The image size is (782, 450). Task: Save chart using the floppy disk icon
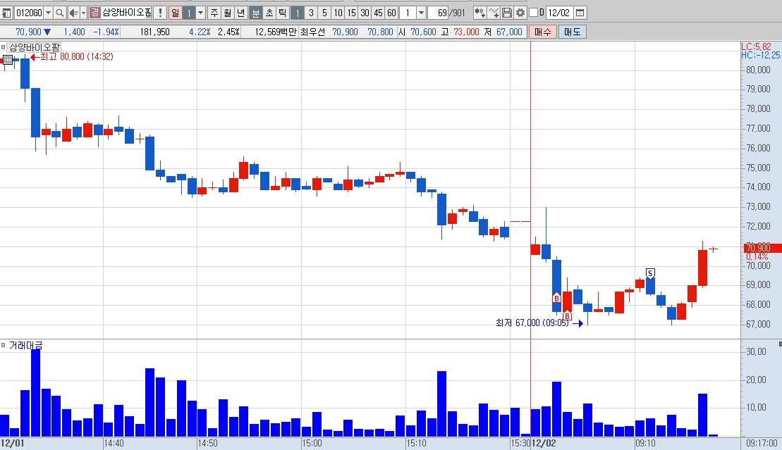point(507,13)
